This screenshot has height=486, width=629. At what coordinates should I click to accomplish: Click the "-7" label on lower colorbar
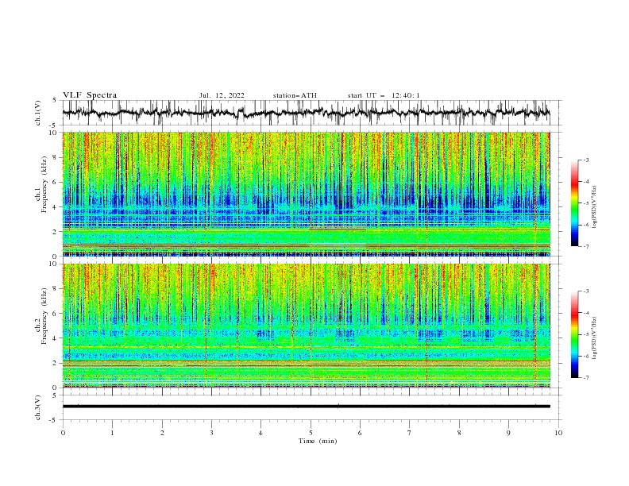click(585, 378)
